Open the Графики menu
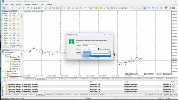Viewport: 178px width, 100px height. click(x=27, y=4)
